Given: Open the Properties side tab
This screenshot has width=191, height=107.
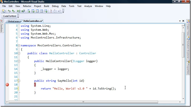Looking at the screenshot, I should coord(188,67).
